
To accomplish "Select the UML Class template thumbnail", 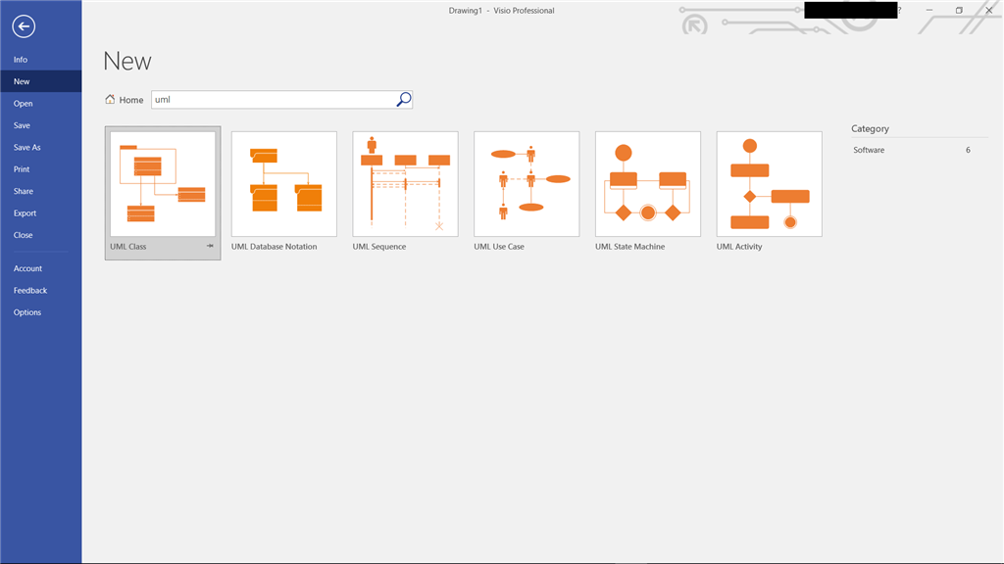I will pyautogui.click(x=163, y=184).
